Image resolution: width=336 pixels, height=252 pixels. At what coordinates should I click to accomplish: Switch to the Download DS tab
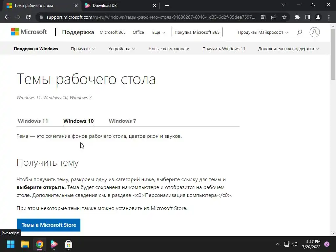click(x=120, y=6)
